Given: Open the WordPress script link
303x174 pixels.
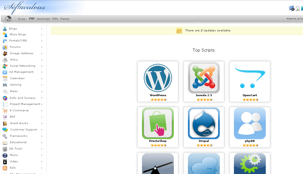Looking at the screenshot, I should [x=158, y=95].
